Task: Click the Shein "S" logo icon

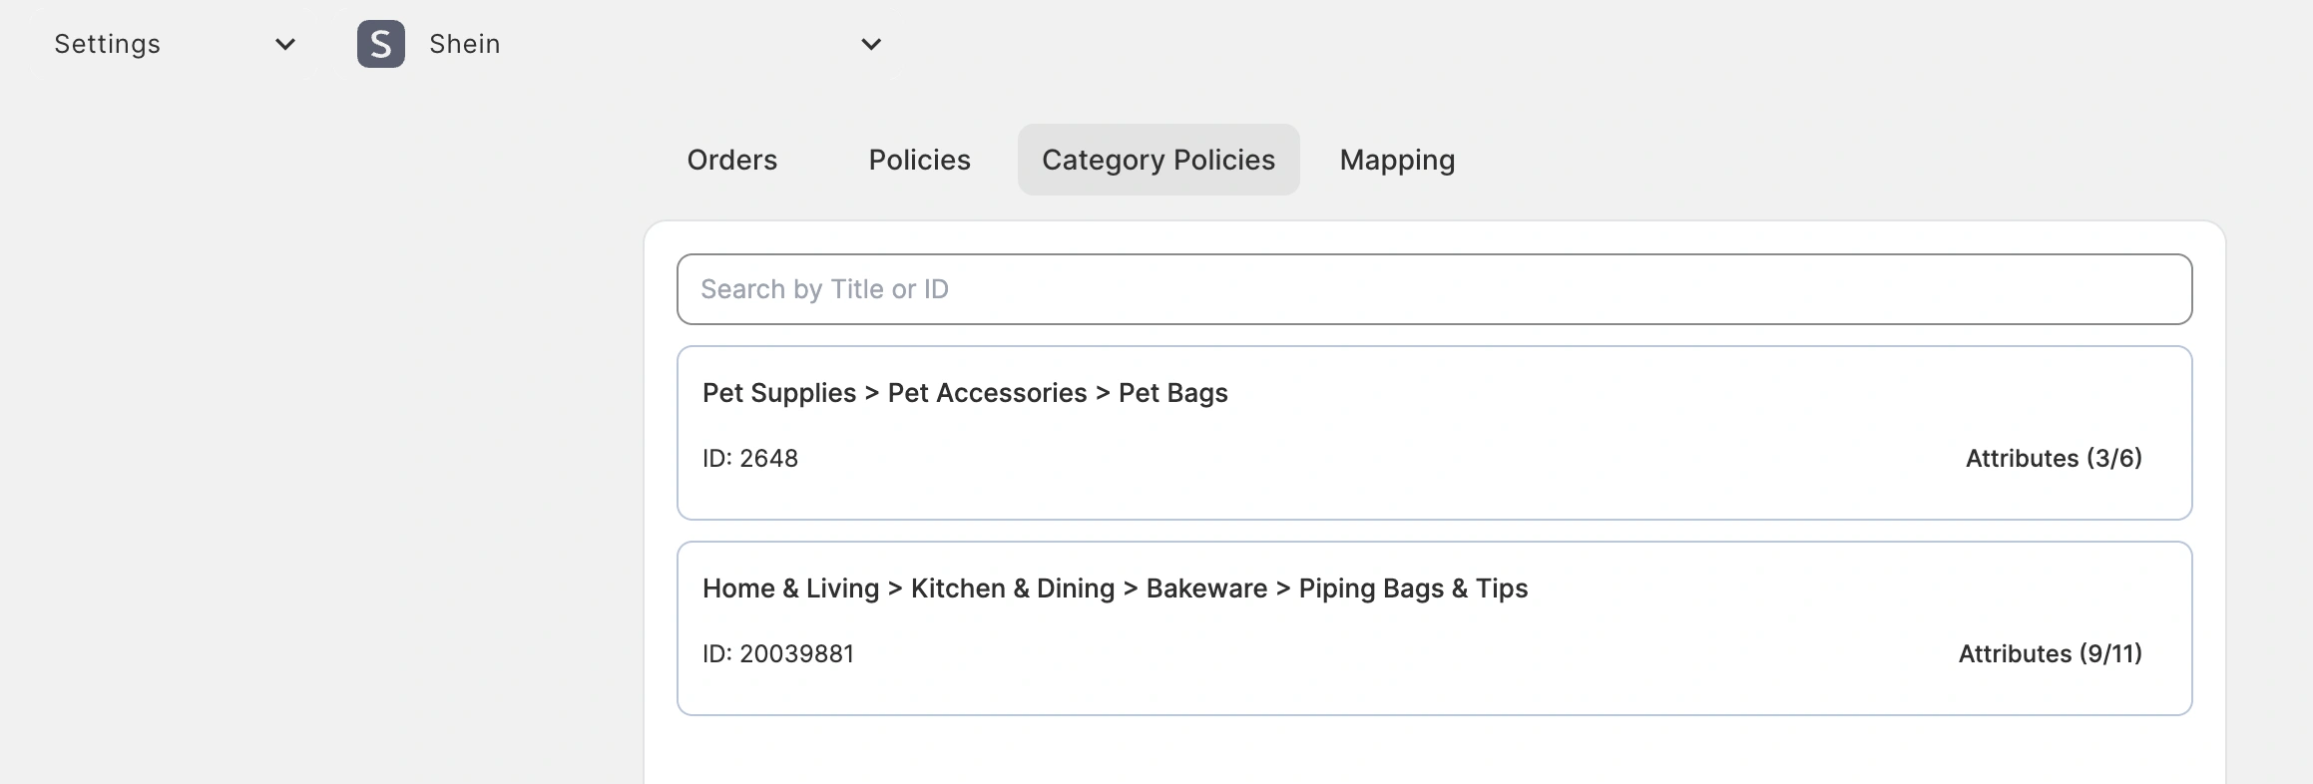Action: [380, 44]
